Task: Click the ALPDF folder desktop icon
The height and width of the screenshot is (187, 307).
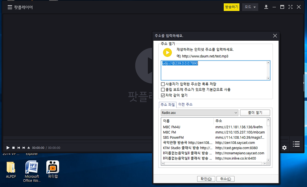Action: [11, 170]
